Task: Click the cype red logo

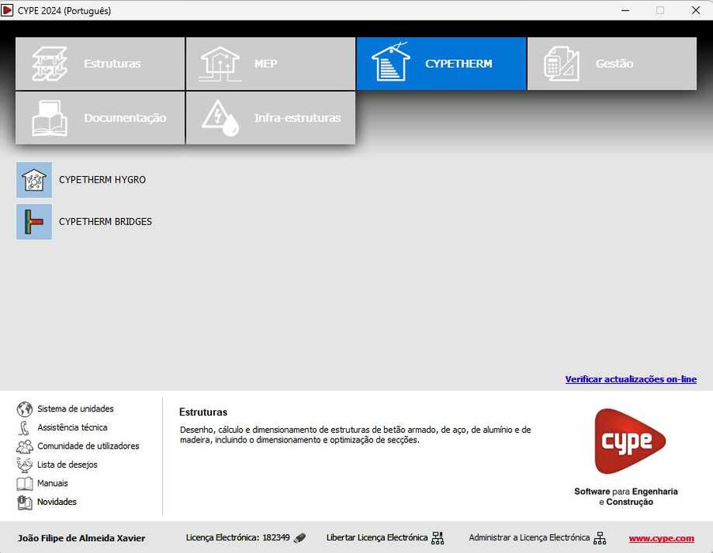Action: (x=630, y=442)
